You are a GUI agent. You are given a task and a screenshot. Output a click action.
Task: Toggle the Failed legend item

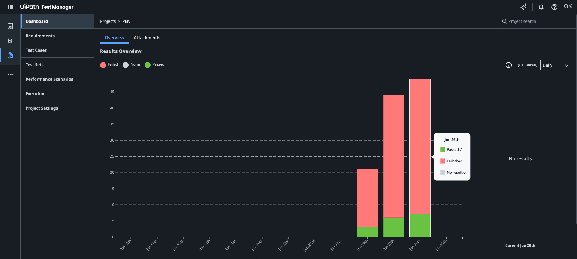coord(109,65)
